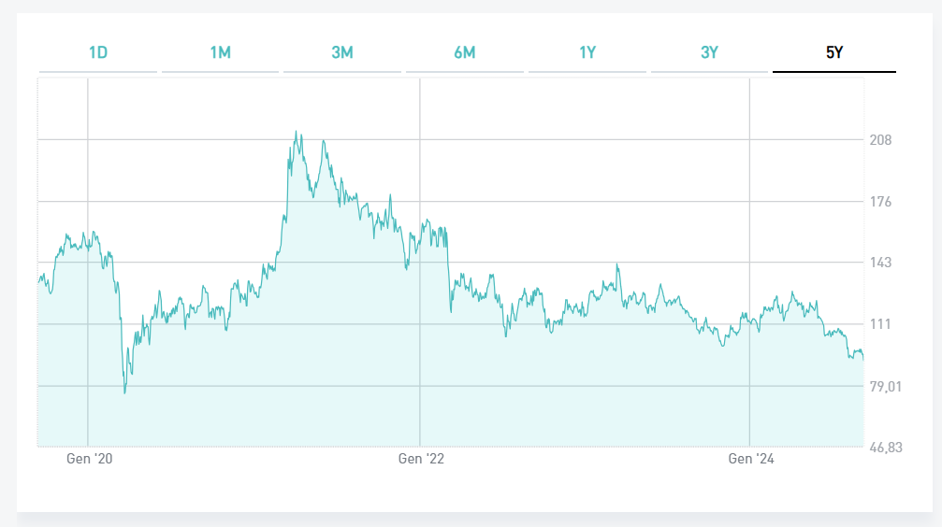
Task: Select the 1D time range tab
Action: 98,53
